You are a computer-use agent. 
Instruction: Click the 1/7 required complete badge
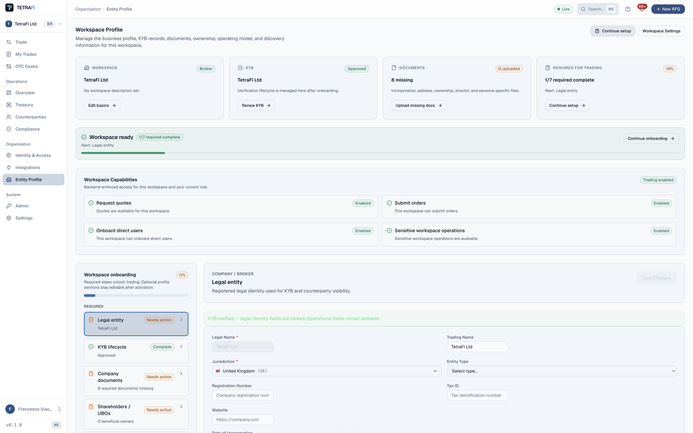(160, 137)
